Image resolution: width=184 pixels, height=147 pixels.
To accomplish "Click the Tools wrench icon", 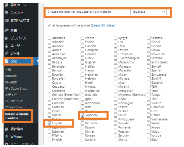I will click(x=7, y=54).
